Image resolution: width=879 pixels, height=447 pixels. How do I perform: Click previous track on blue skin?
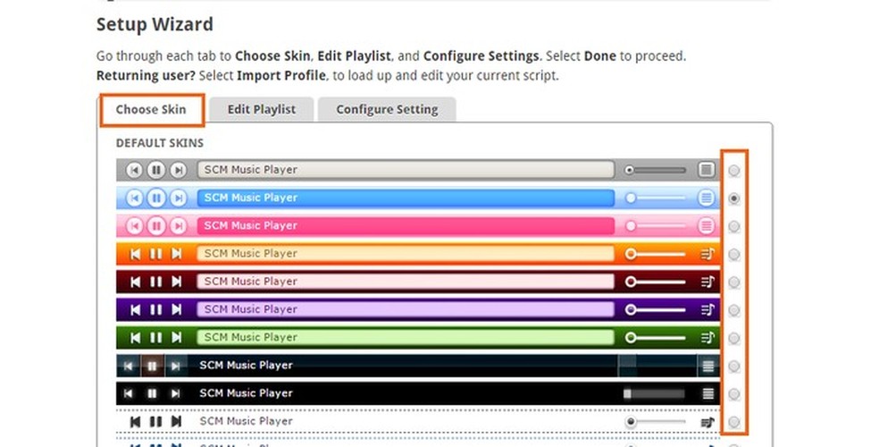(134, 198)
